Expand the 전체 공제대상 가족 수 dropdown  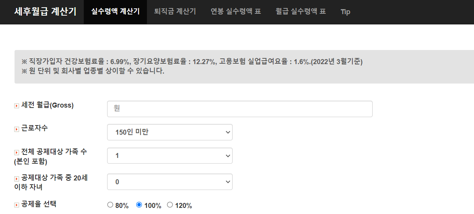tap(170, 156)
